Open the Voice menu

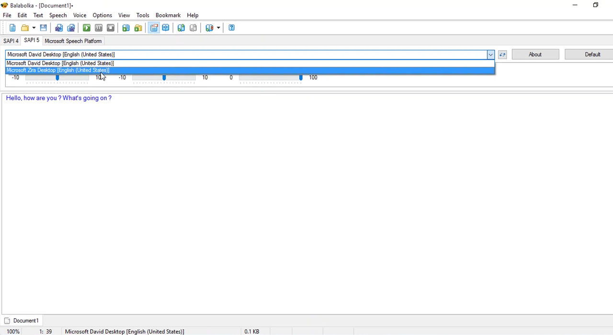[x=79, y=15]
